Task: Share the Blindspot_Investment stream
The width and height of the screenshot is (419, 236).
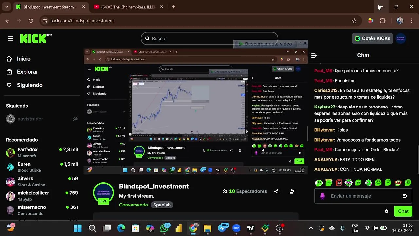Action: click(x=276, y=191)
